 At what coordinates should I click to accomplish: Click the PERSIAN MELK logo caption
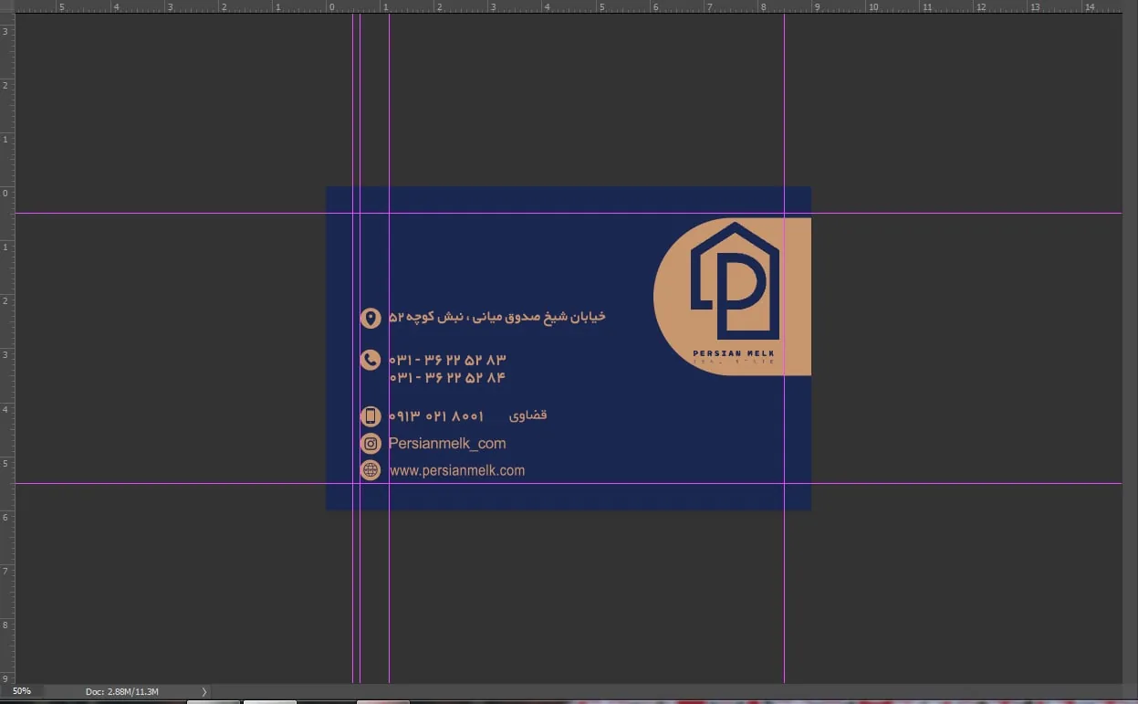click(734, 353)
